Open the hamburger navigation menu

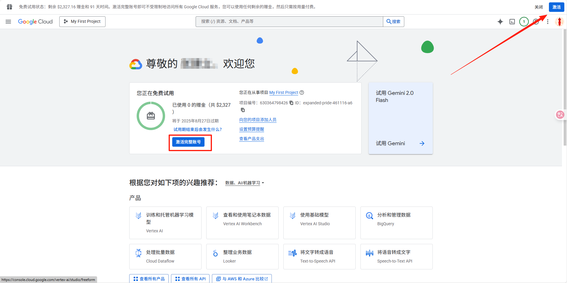pyautogui.click(x=8, y=22)
